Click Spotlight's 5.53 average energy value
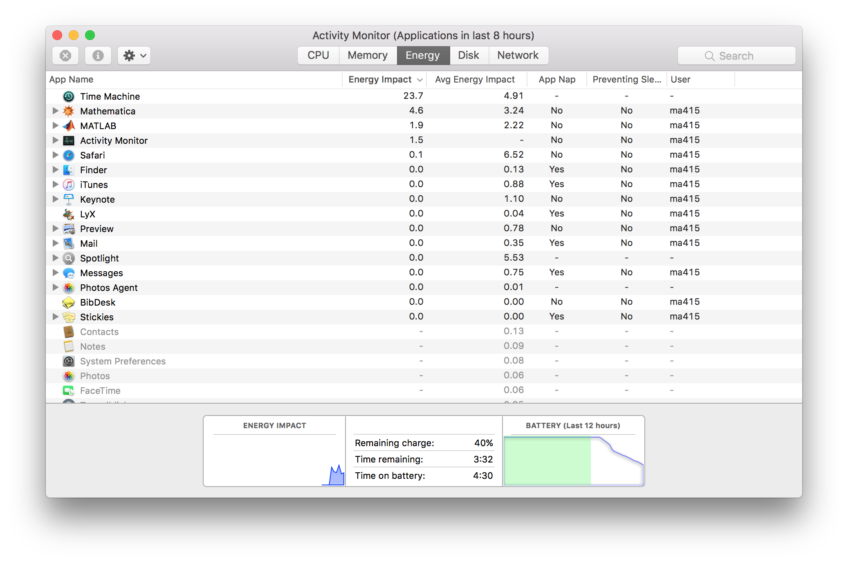 pos(514,258)
